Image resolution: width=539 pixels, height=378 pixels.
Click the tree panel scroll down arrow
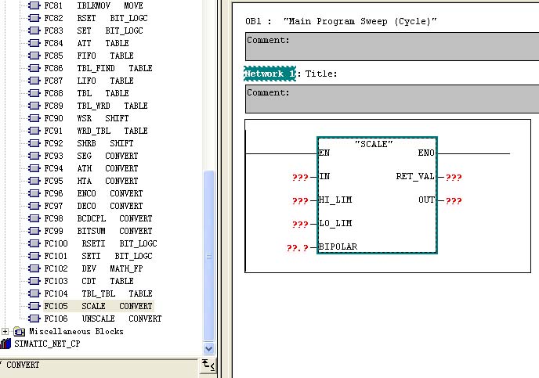(208, 348)
